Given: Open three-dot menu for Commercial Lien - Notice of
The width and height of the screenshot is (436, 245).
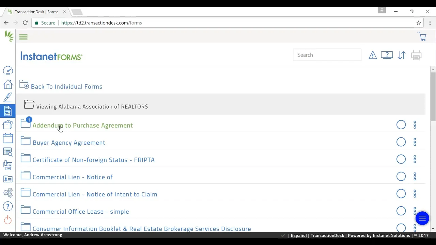Looking at the screenshot, I should [x=415, y=177].
